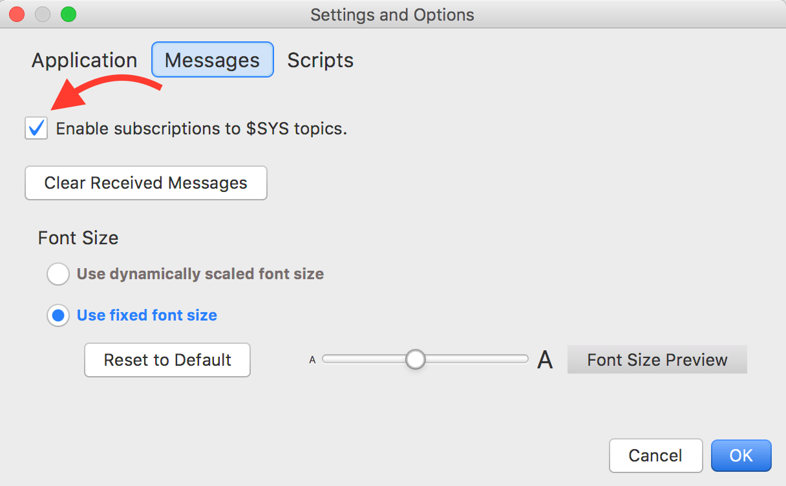Click the small A font icon
This screenshot has height=486, width=786.
312,360
